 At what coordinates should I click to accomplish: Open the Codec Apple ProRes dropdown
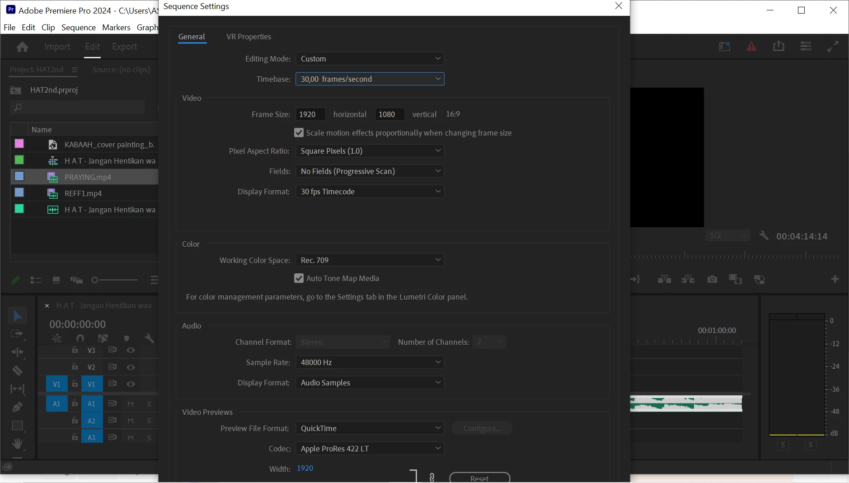(370, 449)
